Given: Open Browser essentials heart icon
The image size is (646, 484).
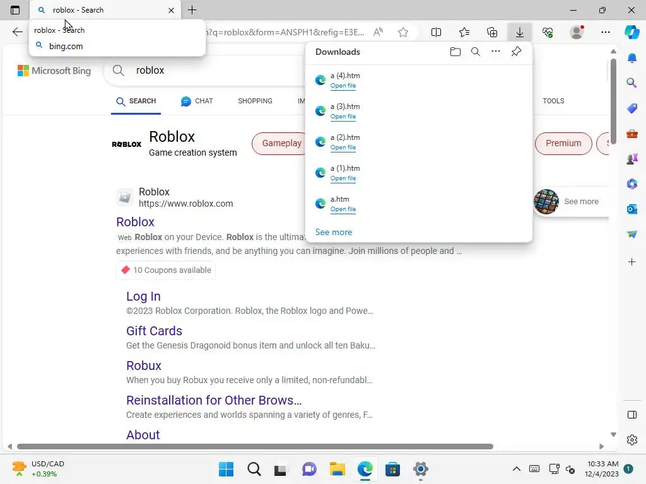Looking at the screenshot, I should click(548, 32).
